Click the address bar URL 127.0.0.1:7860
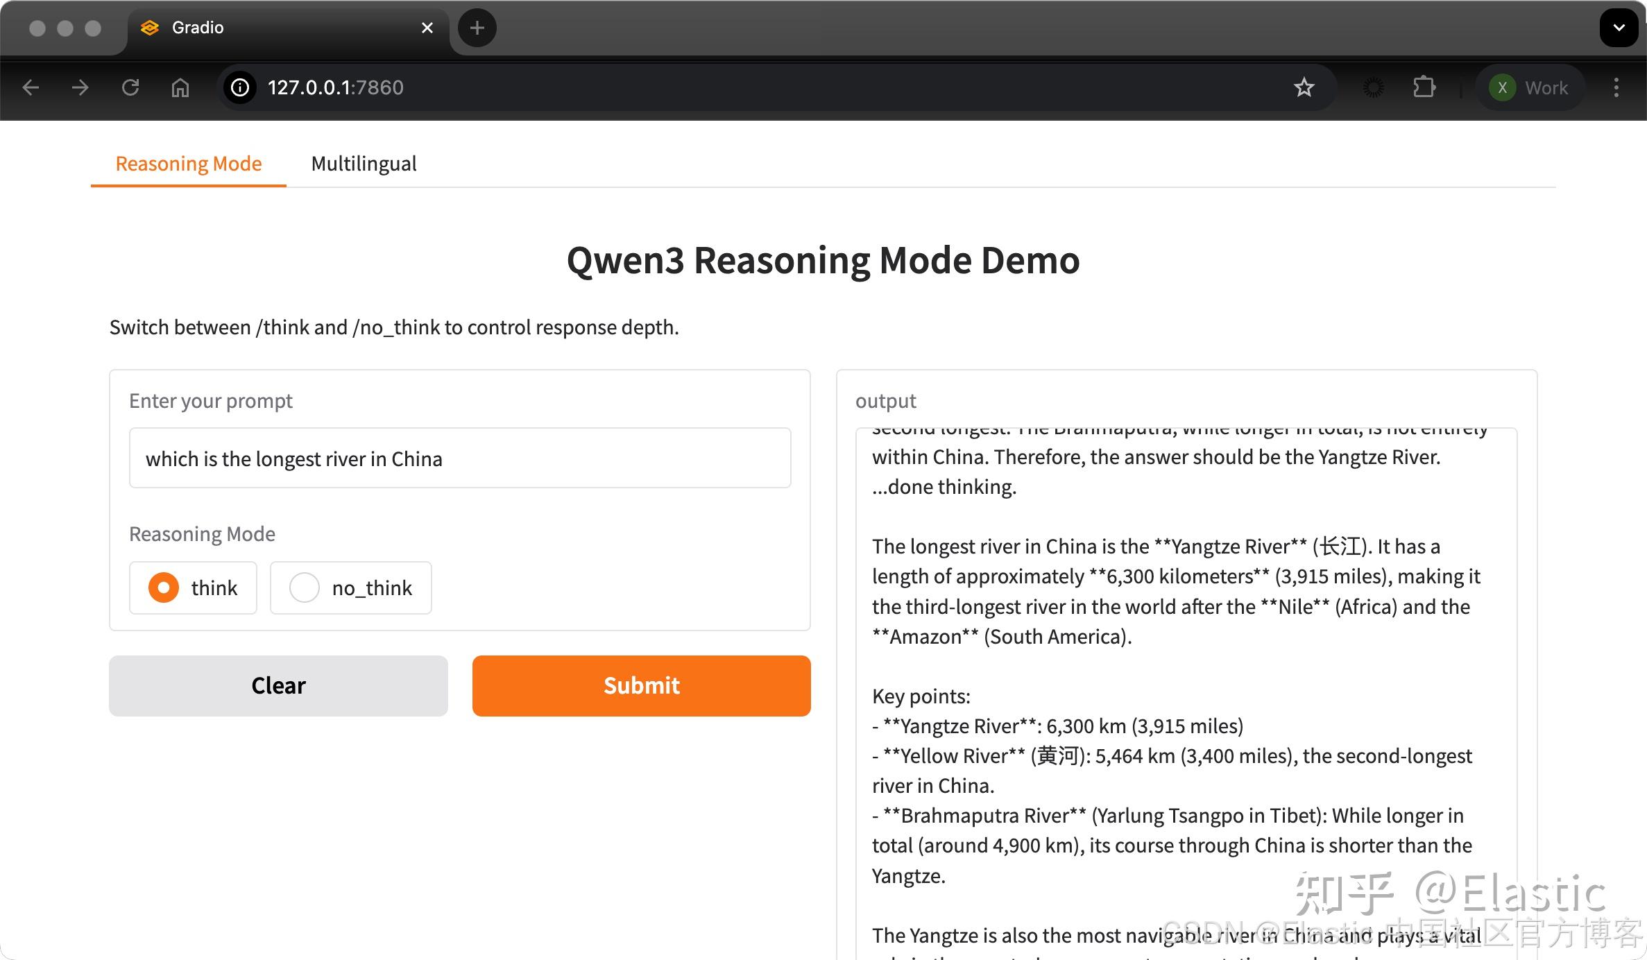 pos(336,87)
